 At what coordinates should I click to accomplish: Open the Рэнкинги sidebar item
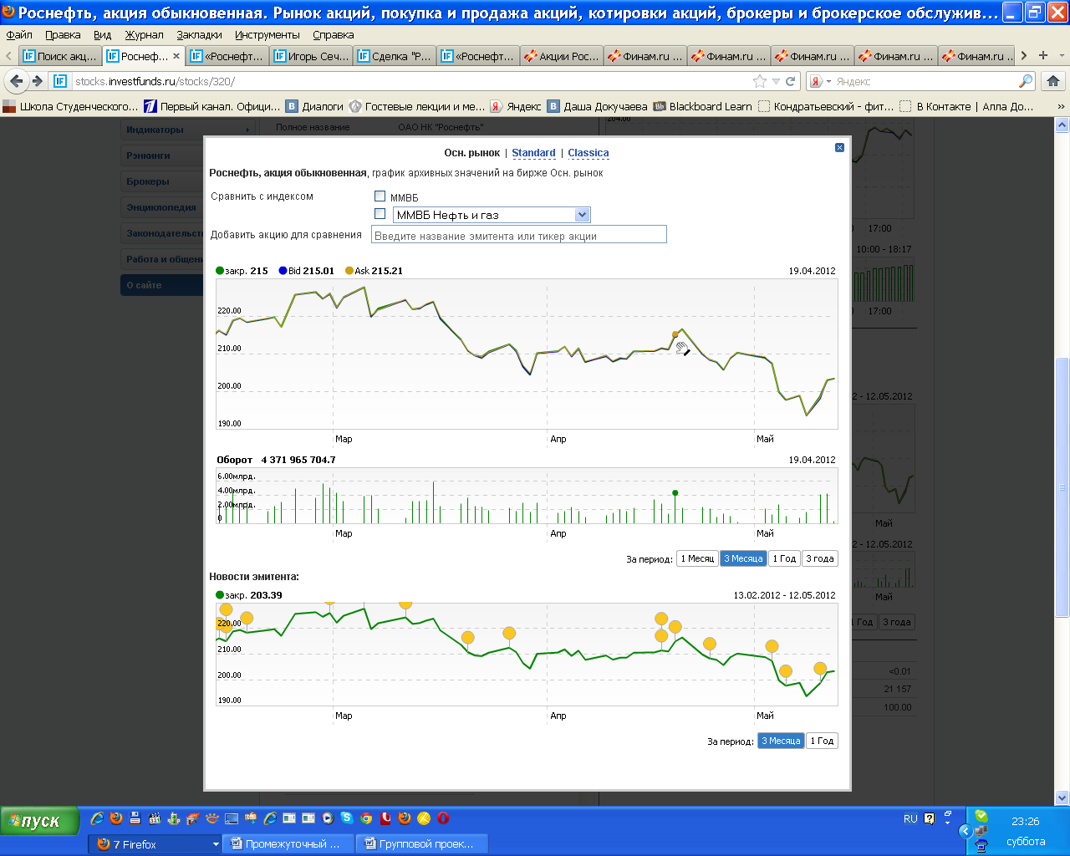[x=162, y=155]
